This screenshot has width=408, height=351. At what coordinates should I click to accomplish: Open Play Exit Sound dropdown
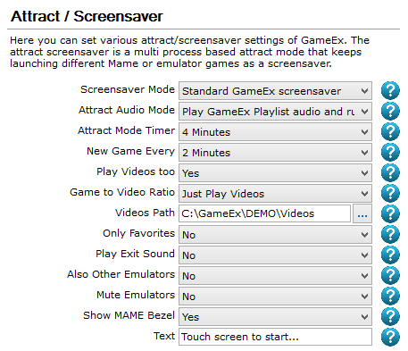coord(275,255)
